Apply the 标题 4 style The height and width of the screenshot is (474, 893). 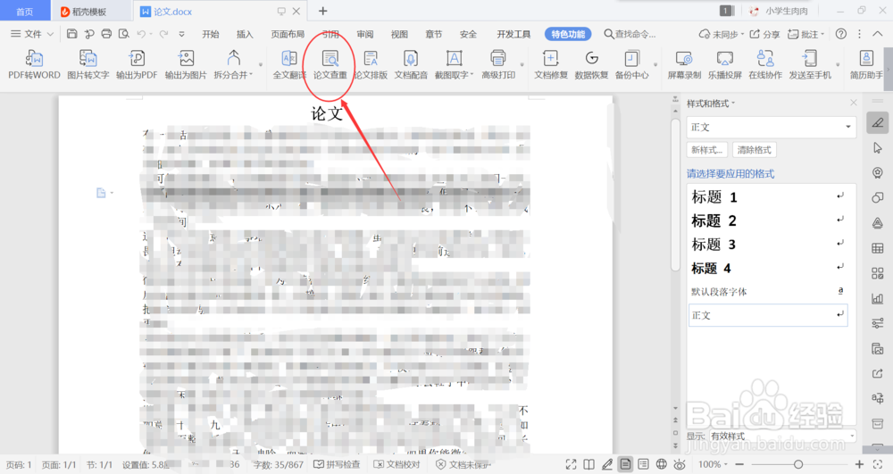tap(767, 268)
